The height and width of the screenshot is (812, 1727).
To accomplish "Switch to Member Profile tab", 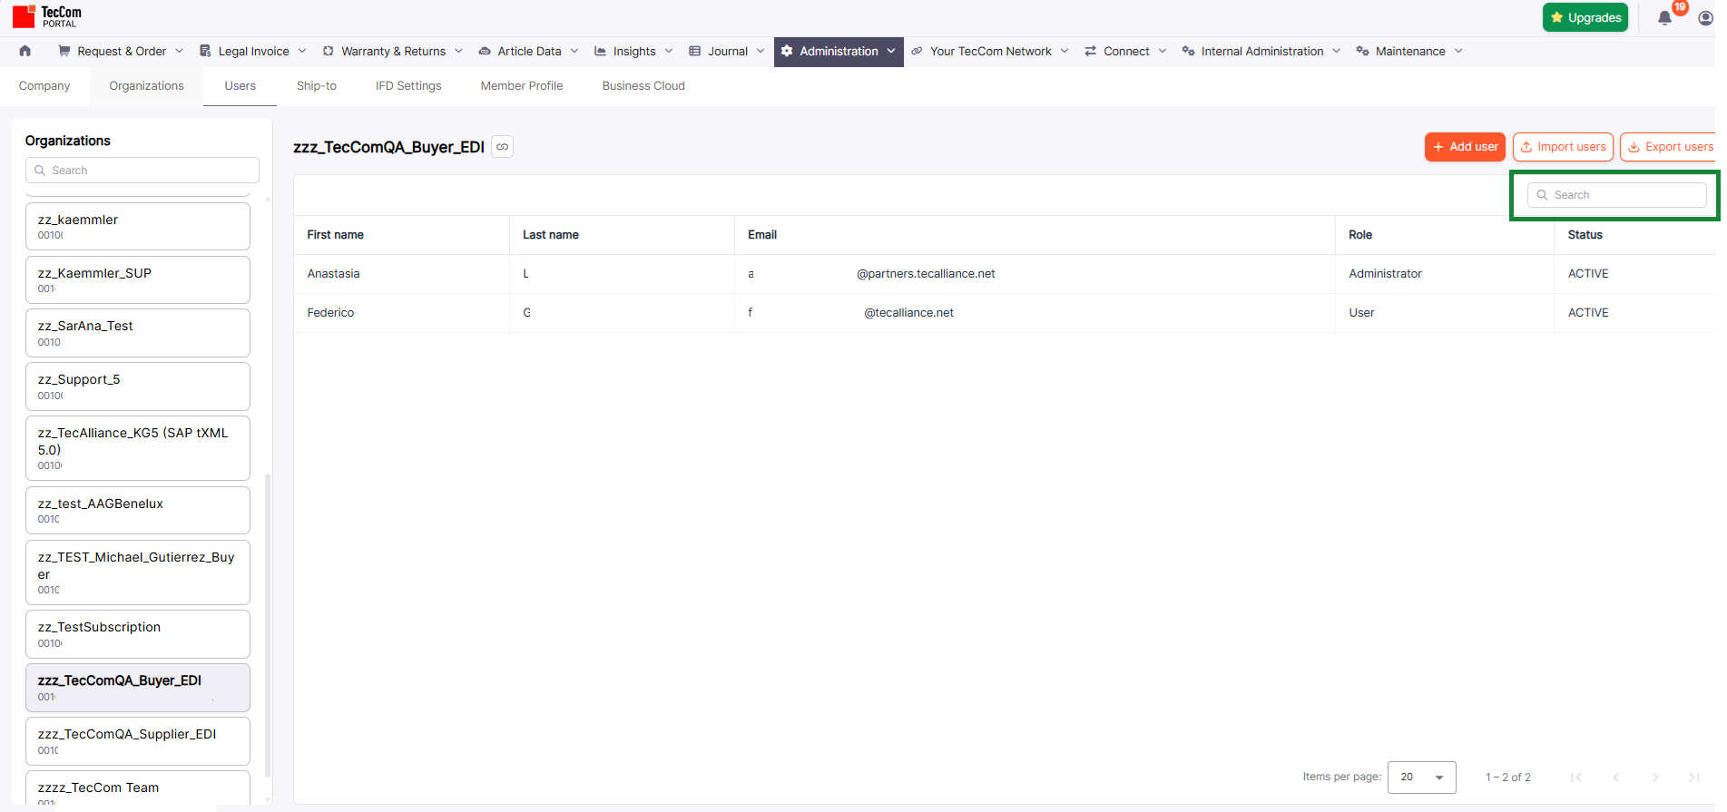I will 522,86.
